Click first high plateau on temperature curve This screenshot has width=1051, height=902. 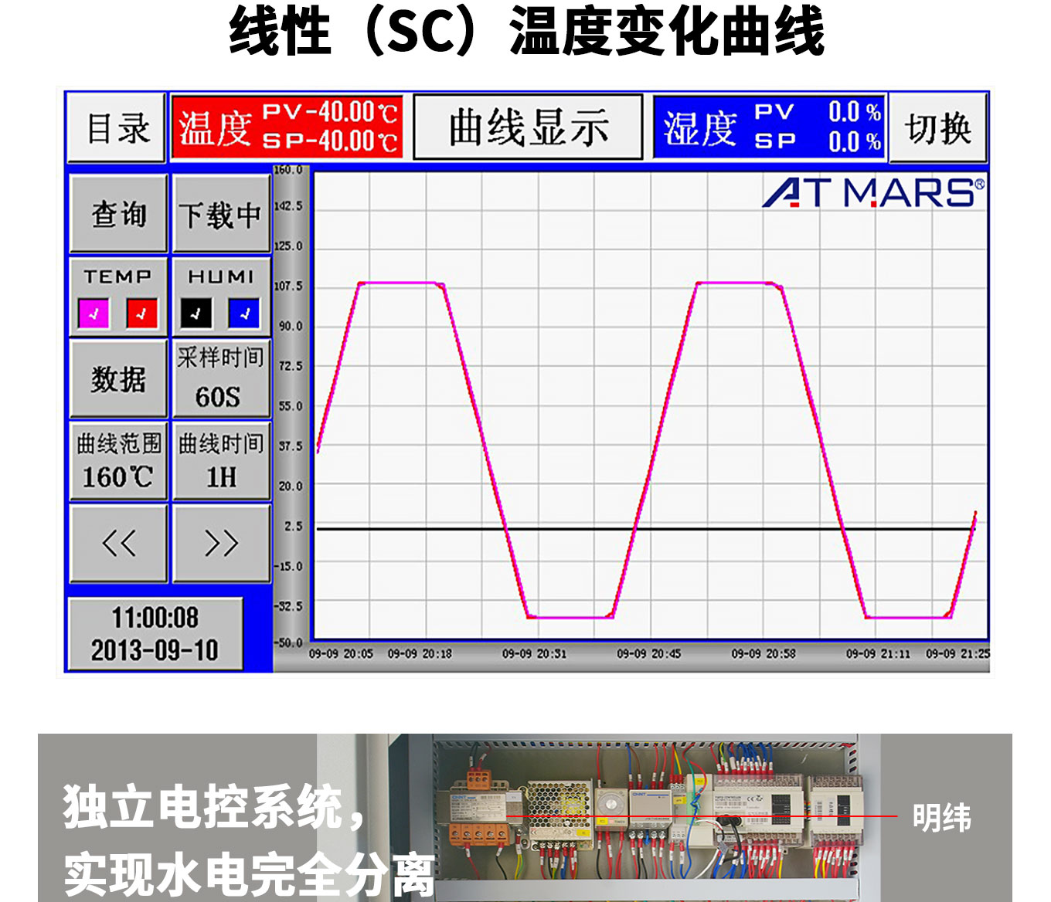coord(400,283)
